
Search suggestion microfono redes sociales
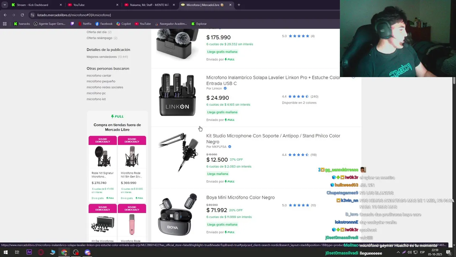pyautogui.click(x=105, y=87)
